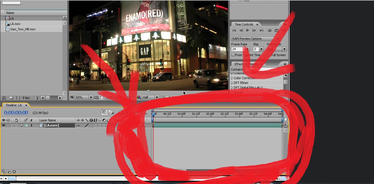Toggle Live Update button in Timeline

tap(104, 112)
